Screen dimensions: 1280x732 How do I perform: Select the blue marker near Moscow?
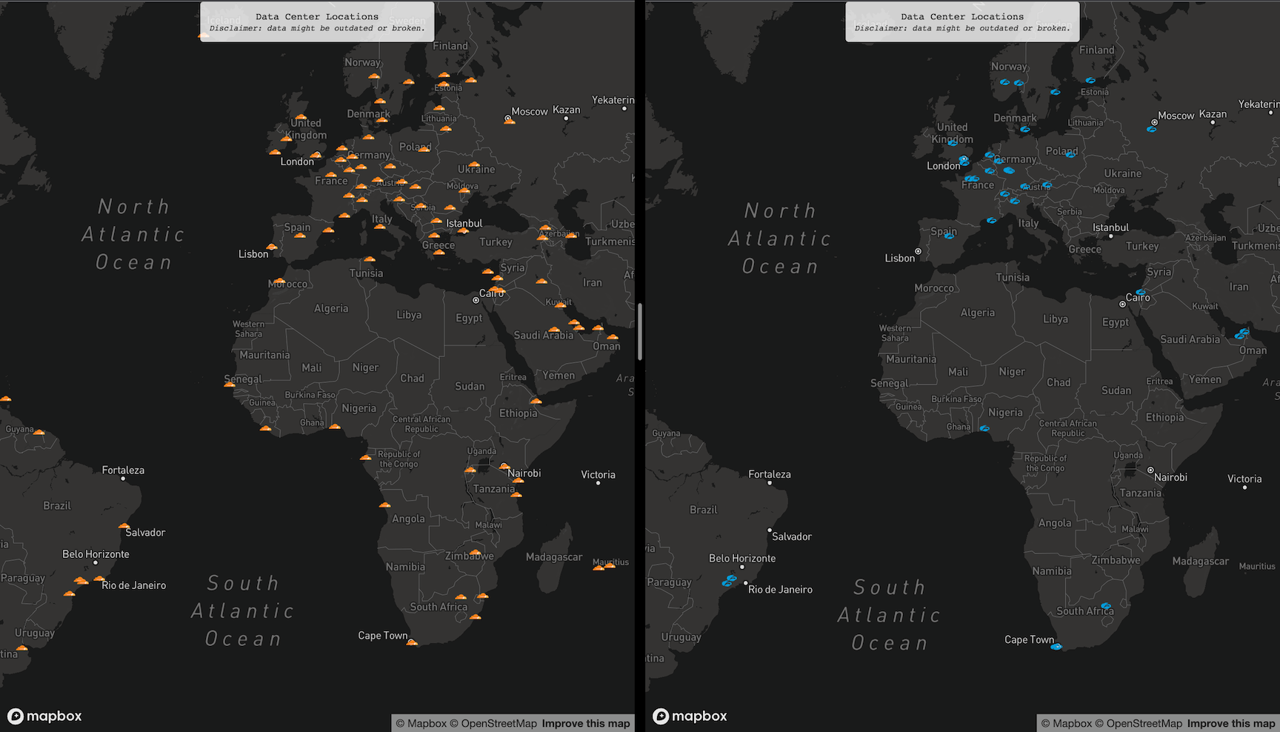tap(1151, 129)
